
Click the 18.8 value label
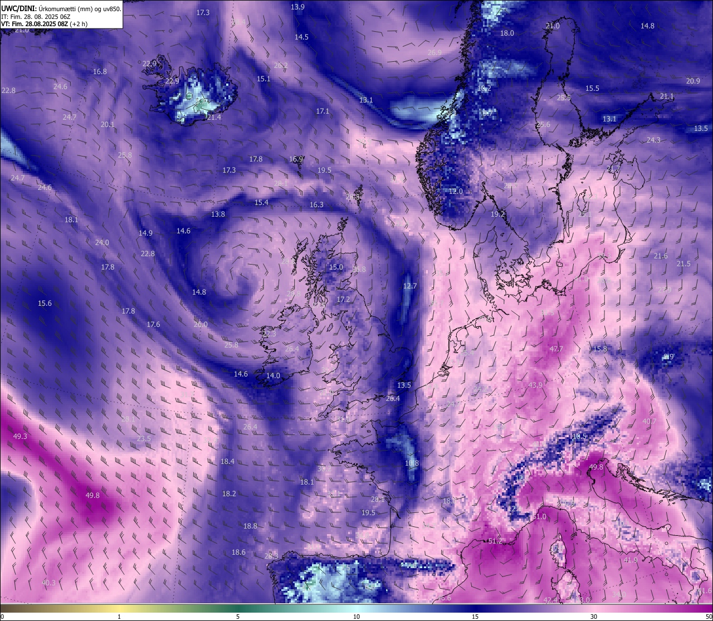tap(250, 526)
